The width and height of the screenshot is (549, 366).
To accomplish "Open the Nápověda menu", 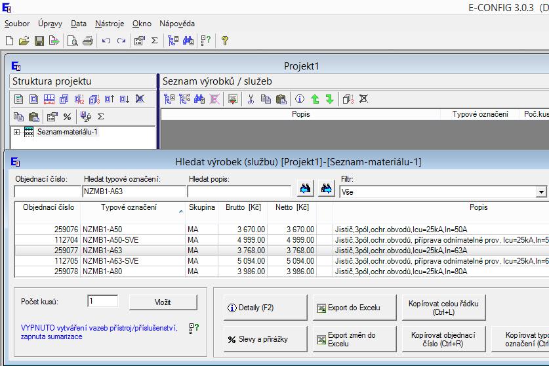I will [177, 24].
